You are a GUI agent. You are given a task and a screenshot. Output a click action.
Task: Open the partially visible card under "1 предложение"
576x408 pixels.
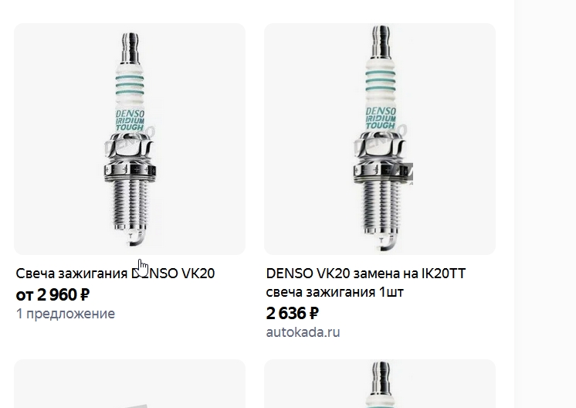pyautogui.click(x=130, y=384)
